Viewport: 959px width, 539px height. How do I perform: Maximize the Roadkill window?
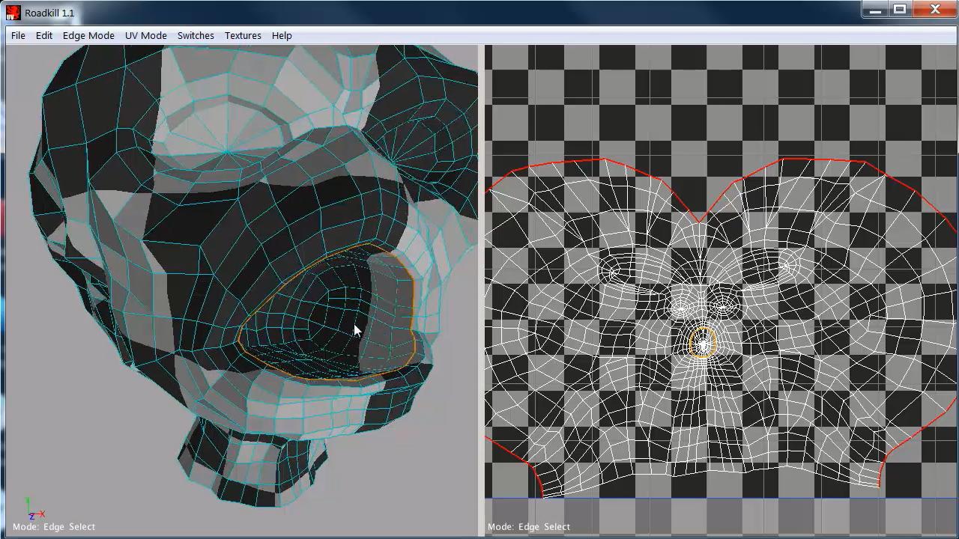click(x=900, y=10)
